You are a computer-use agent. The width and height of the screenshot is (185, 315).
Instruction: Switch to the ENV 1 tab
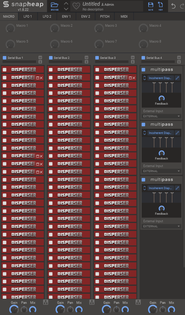tap(66, 17)
